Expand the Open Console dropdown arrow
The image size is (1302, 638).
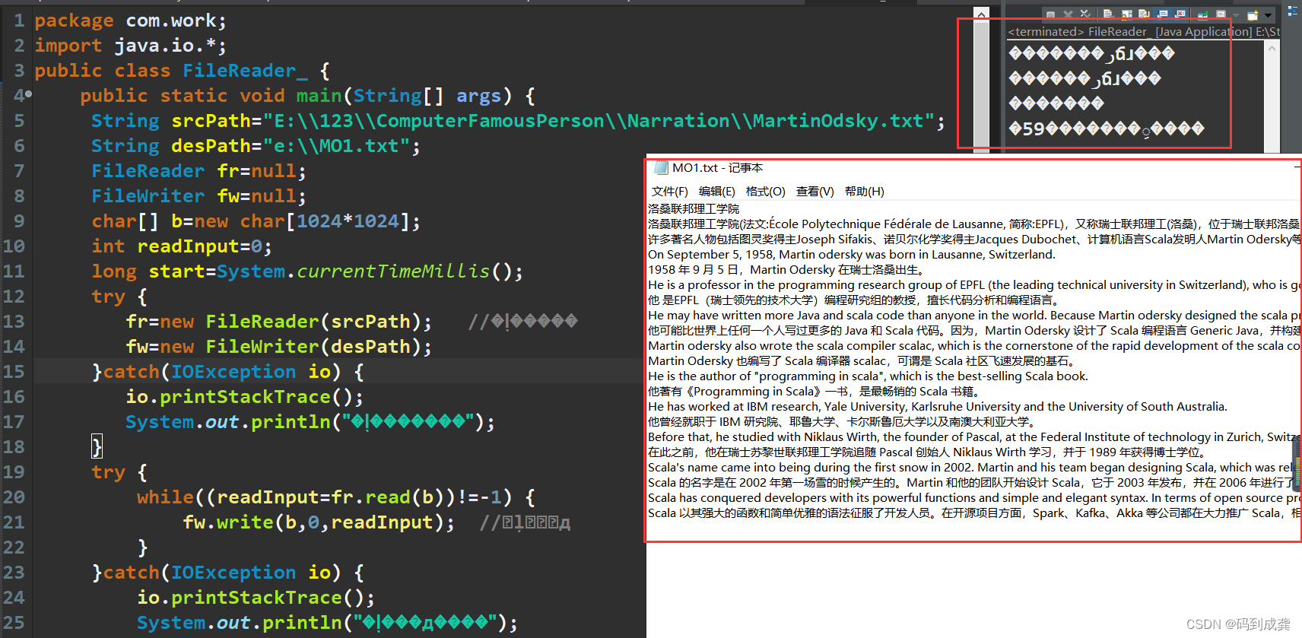coord(1268,15)
